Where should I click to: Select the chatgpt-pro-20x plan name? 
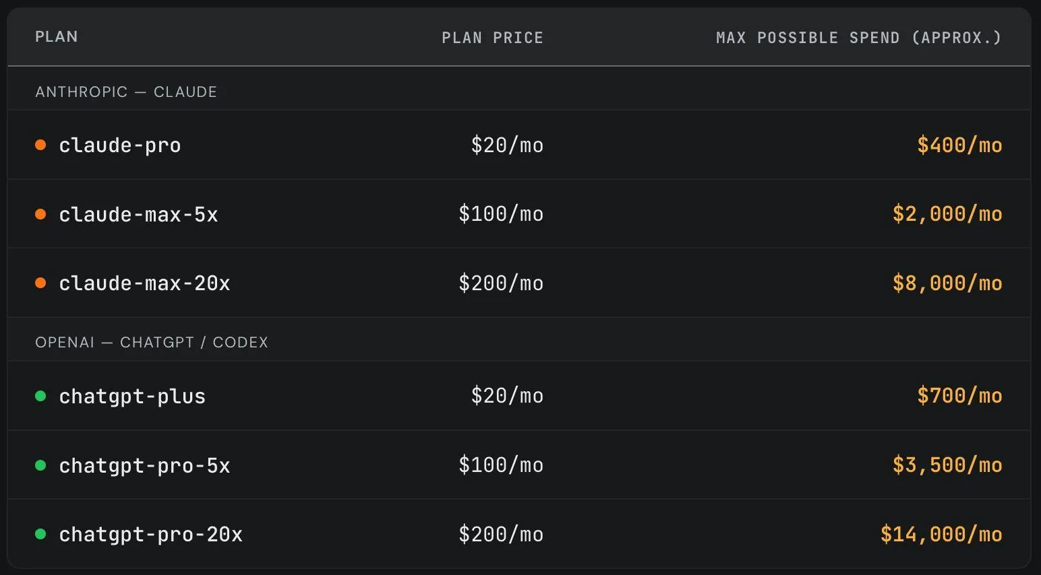(x=151, y=534)
